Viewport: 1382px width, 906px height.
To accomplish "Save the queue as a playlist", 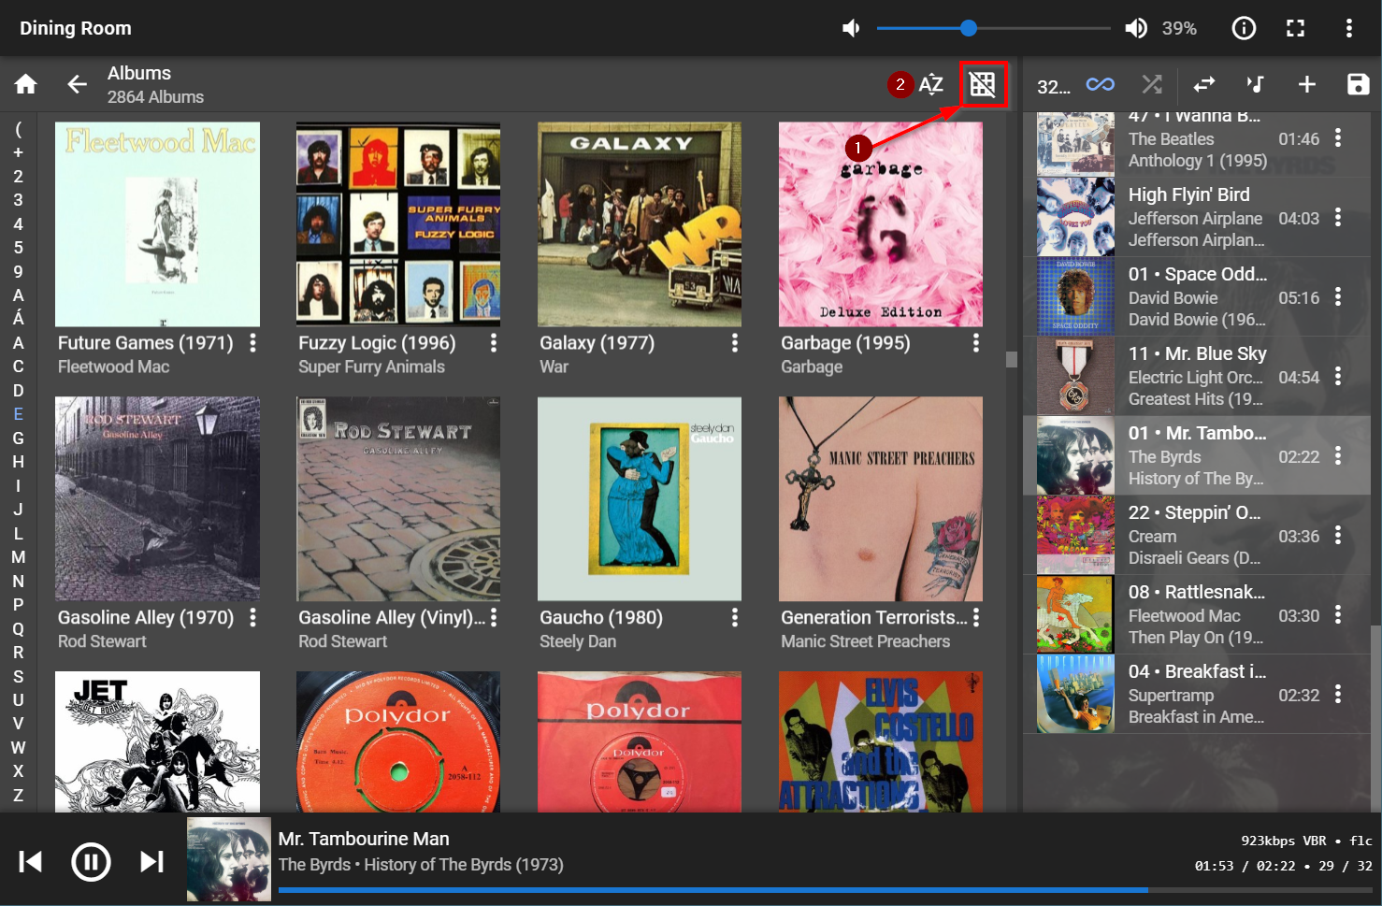I will pos(1358,85).
